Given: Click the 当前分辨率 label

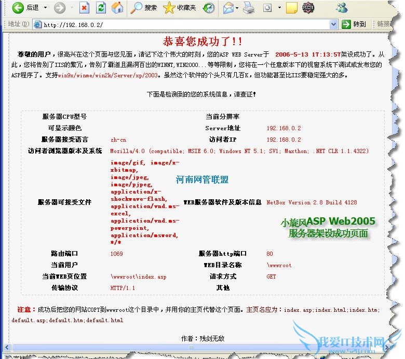Looking at the screenshot, I should pos(222,117).
